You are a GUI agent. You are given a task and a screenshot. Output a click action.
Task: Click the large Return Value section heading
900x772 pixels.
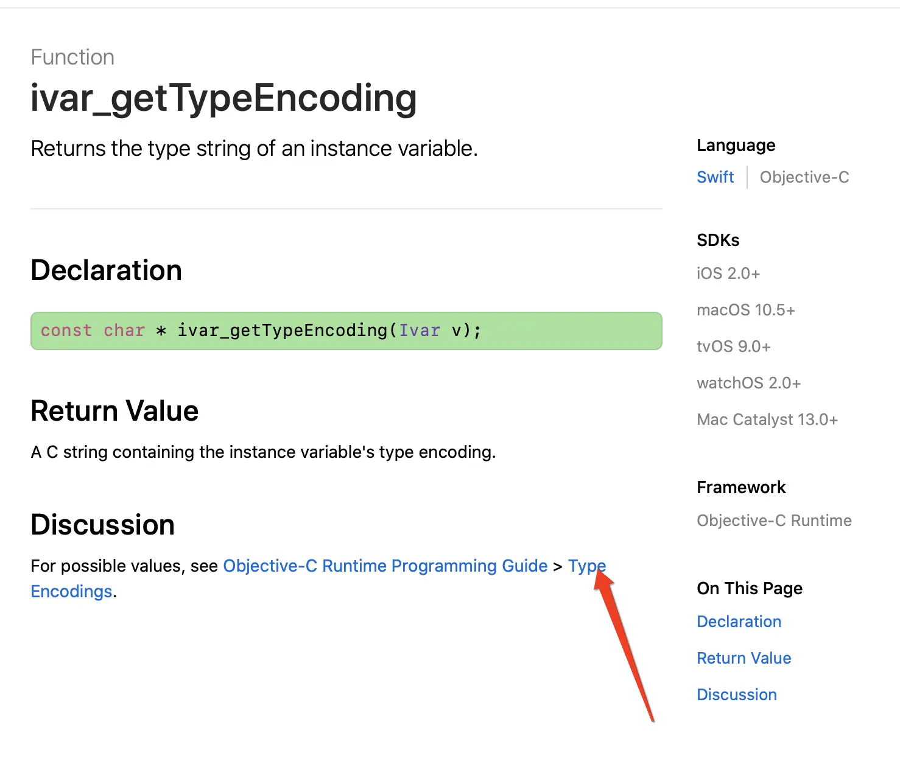coord(114,411)
